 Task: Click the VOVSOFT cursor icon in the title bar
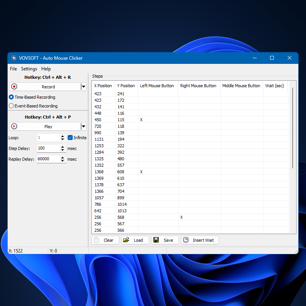click(x=14, y=58)
